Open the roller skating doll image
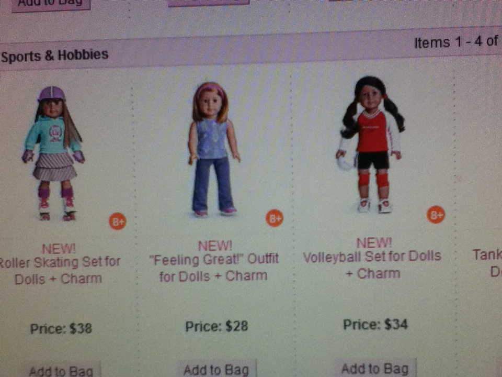502x377 pixels. point(53,153)
